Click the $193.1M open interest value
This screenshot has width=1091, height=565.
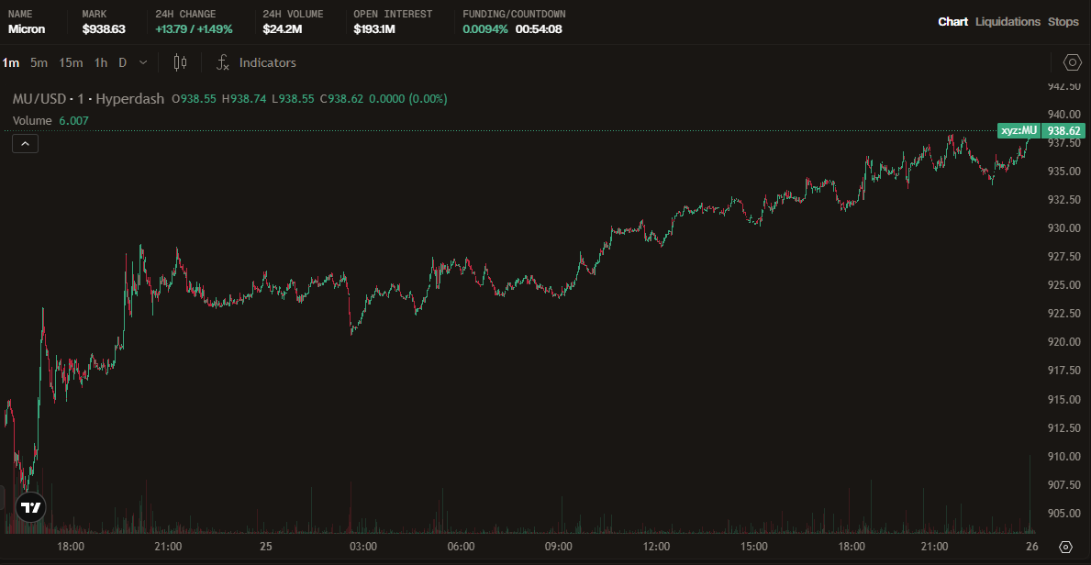pyautogui.click(x=374, y=29)
